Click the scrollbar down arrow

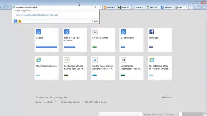coord(205,113)
